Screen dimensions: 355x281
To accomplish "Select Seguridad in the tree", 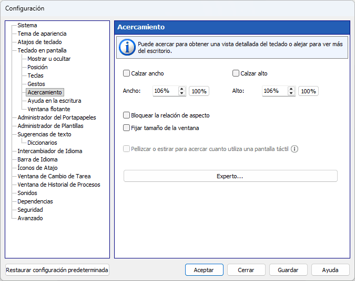I will point(30,210).
